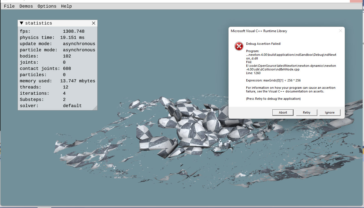Choose Ignore in the assertion dialog
This screenshot has height=208, width=364.
(x=329, y=112)
